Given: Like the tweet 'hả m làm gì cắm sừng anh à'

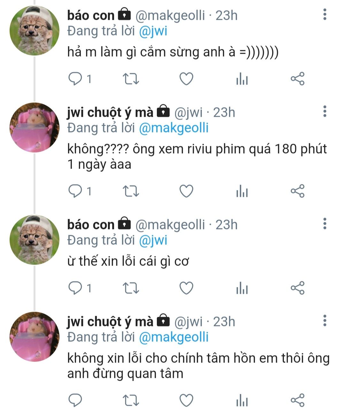Looking at the screenshot, I should click(x=186, y=79).
